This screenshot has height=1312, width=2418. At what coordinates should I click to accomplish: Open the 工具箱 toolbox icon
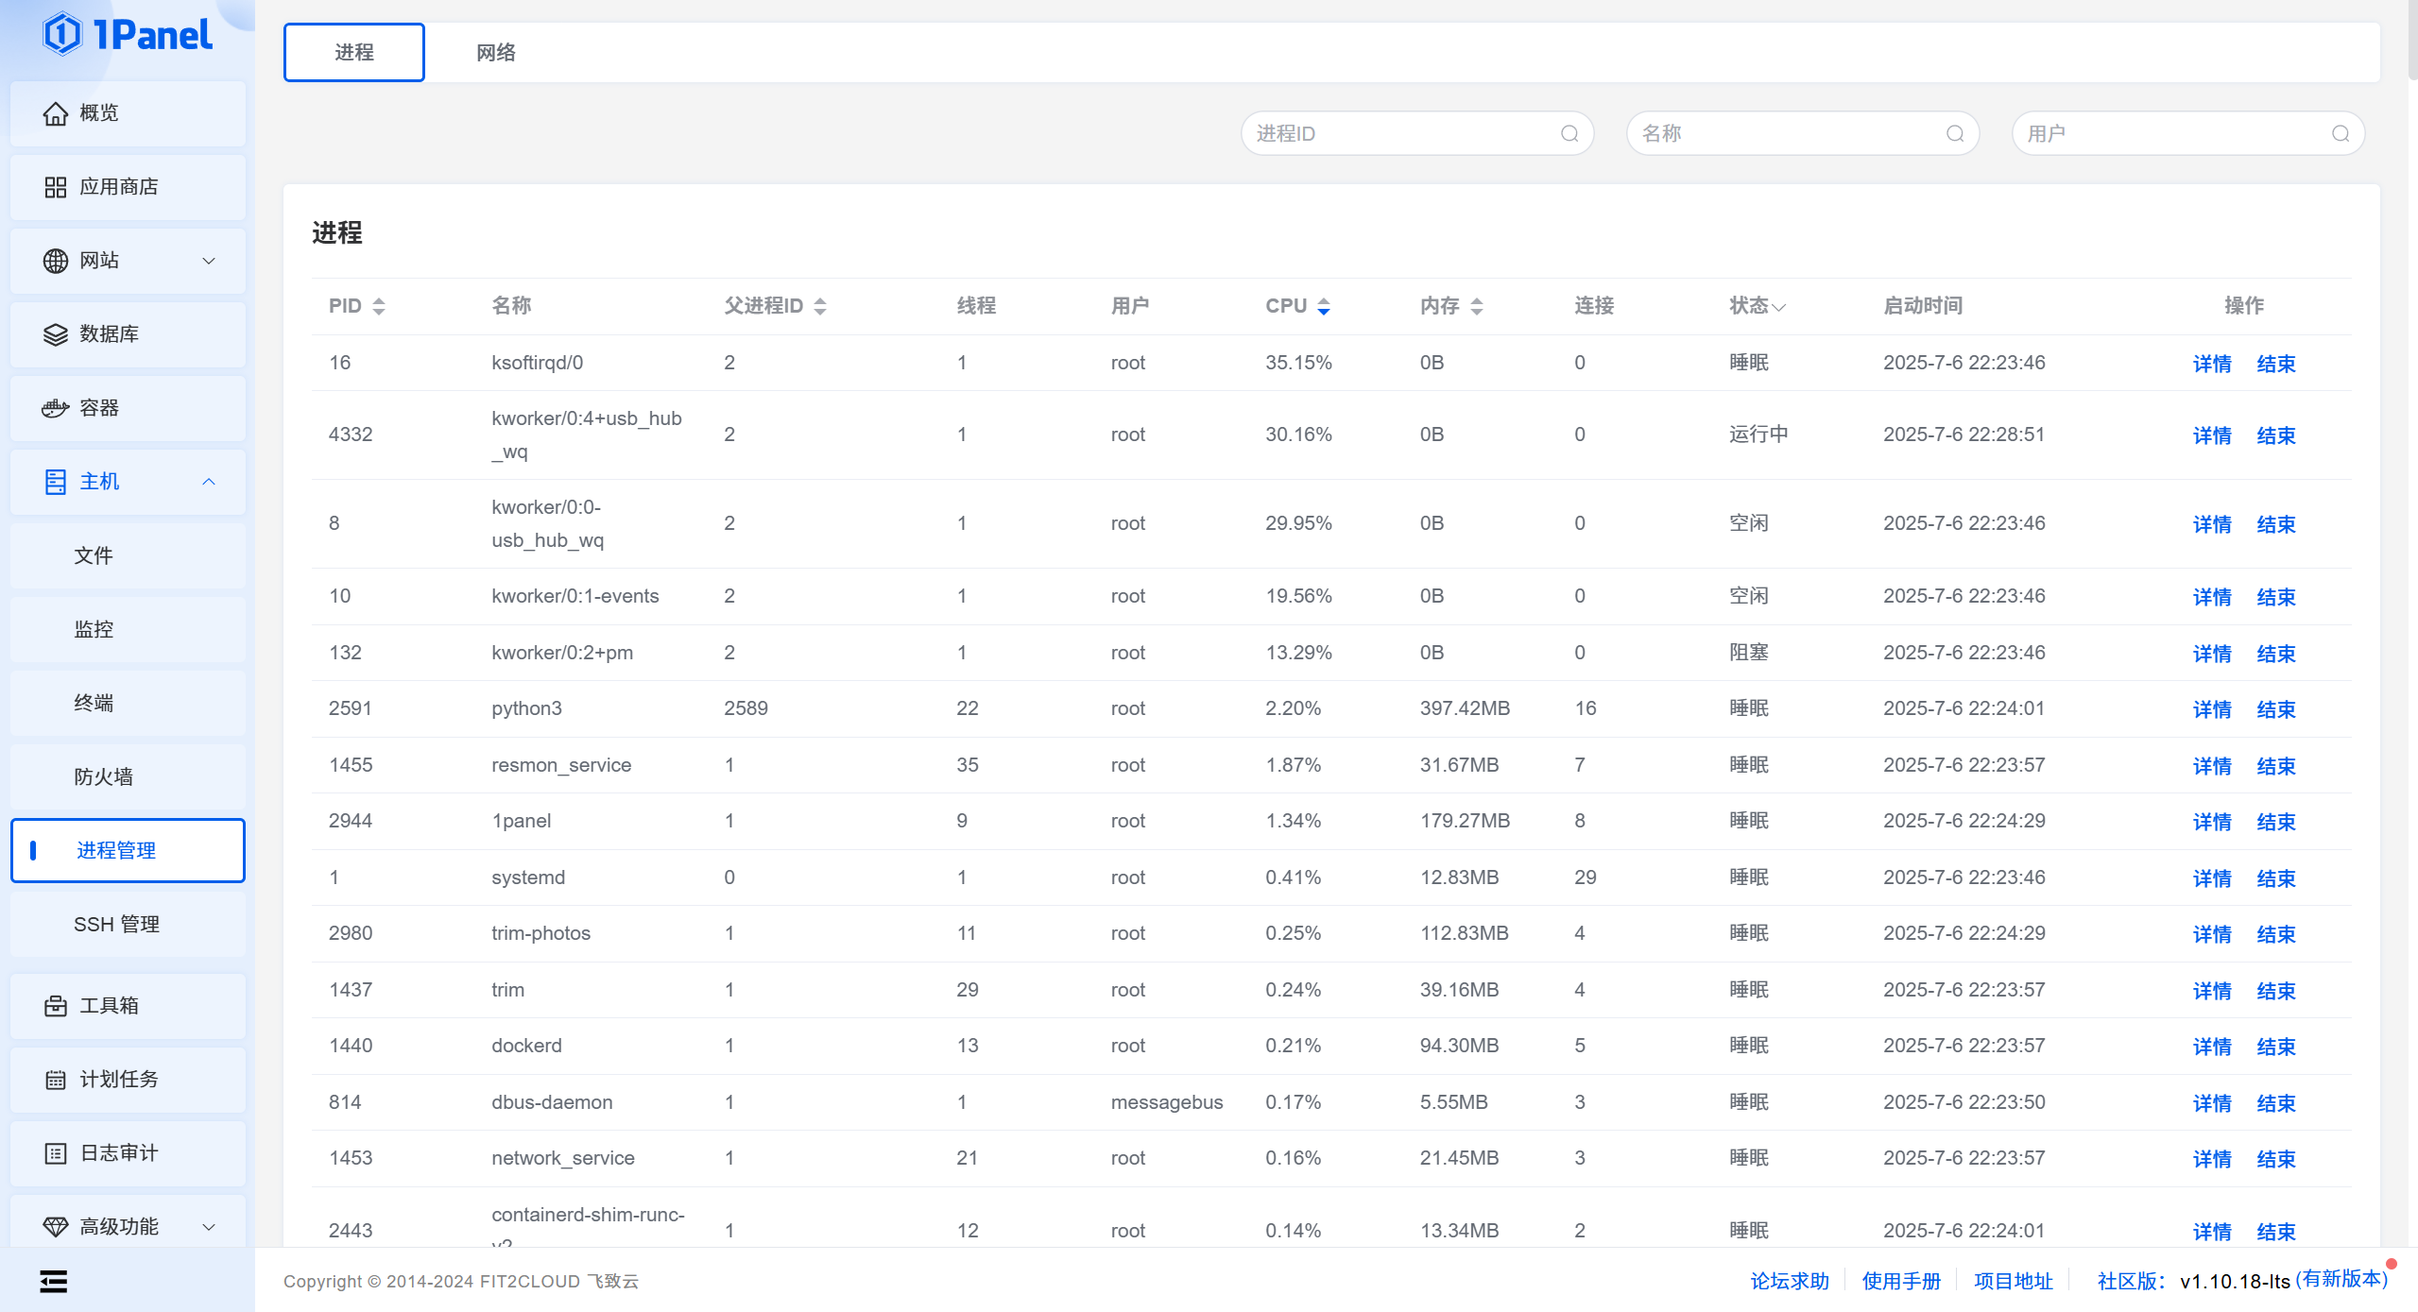pyautogui.click(x=56, y=1006)
